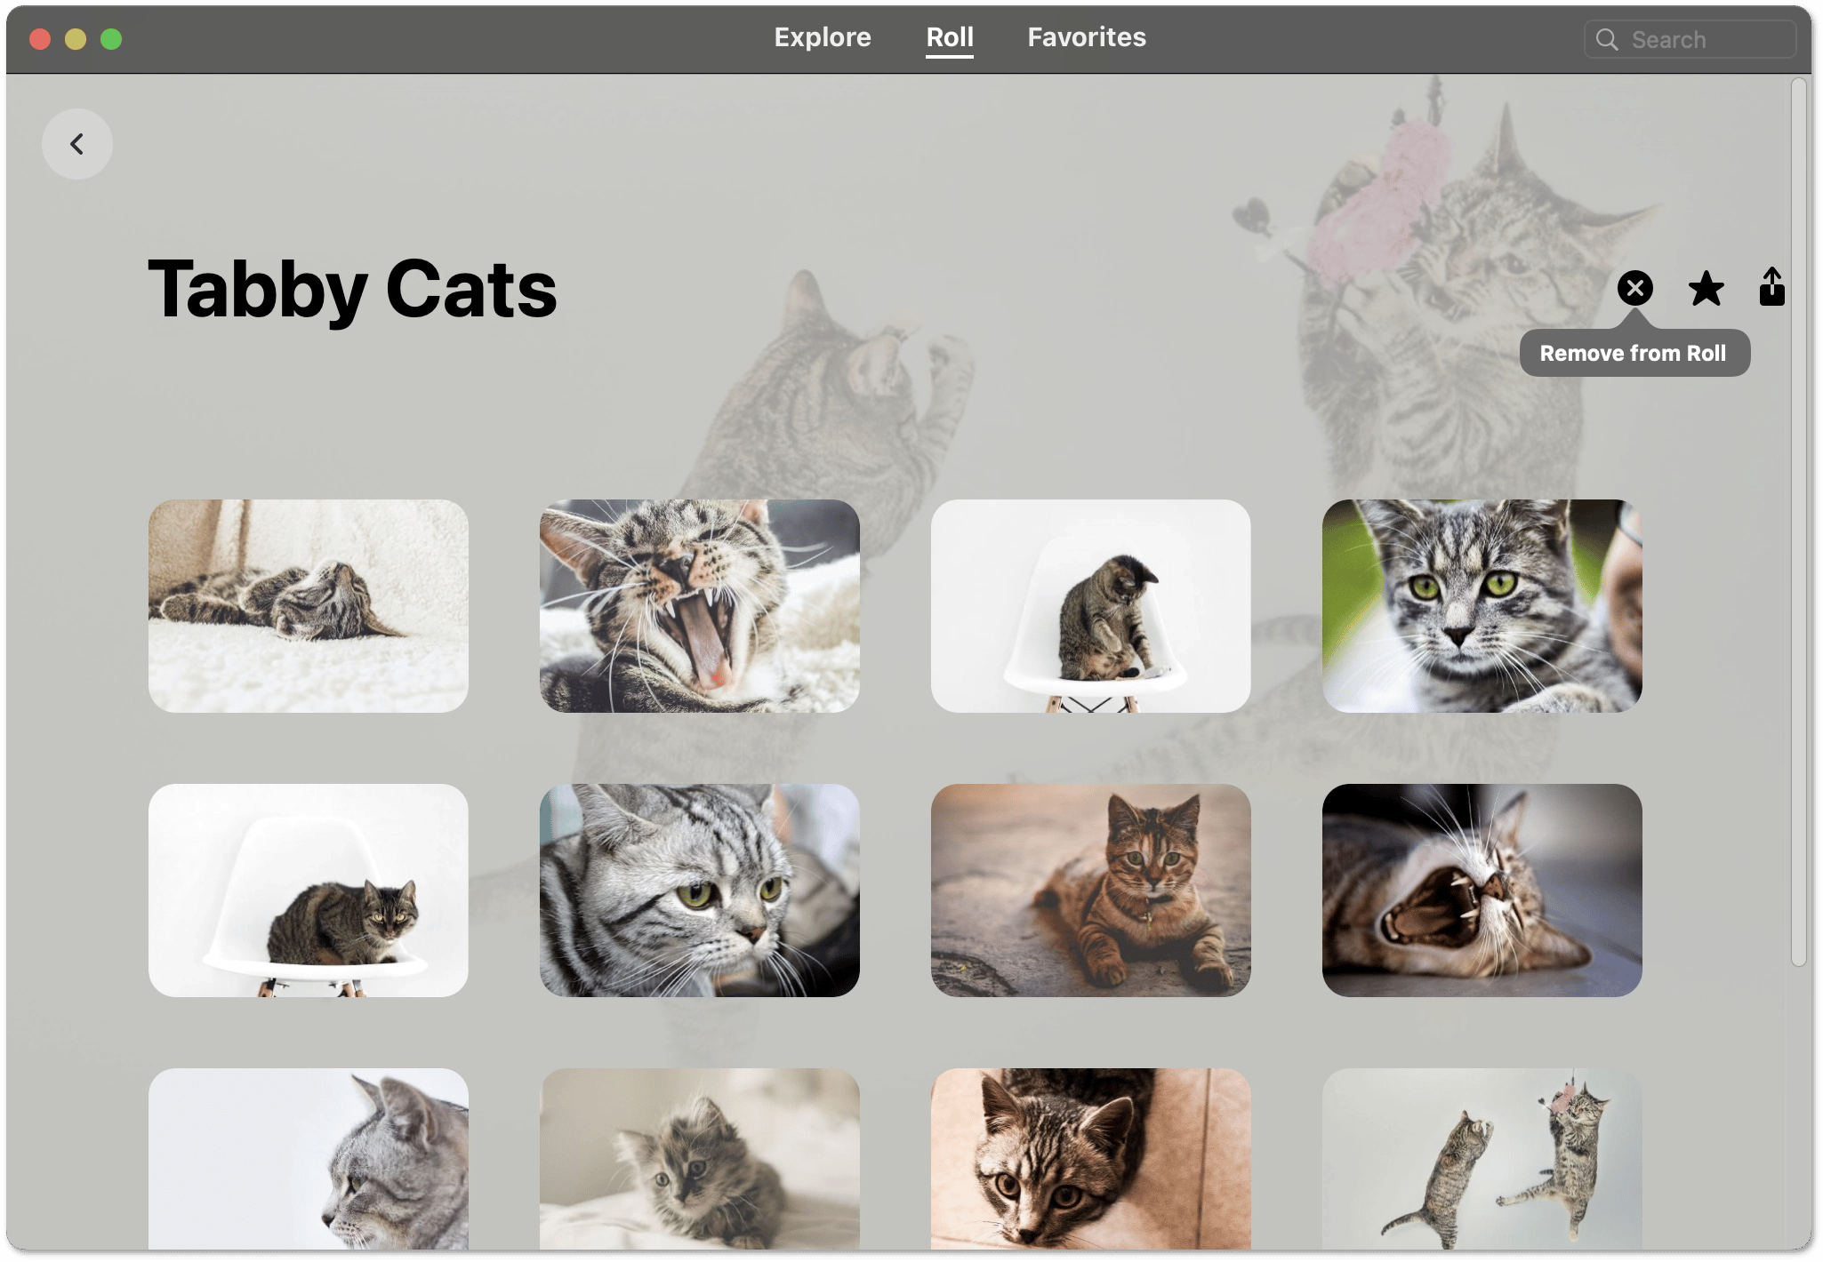The image size is (1823, 1262).
Task: Select cat crouching on white chair
Action: click(x=308, y=890)
